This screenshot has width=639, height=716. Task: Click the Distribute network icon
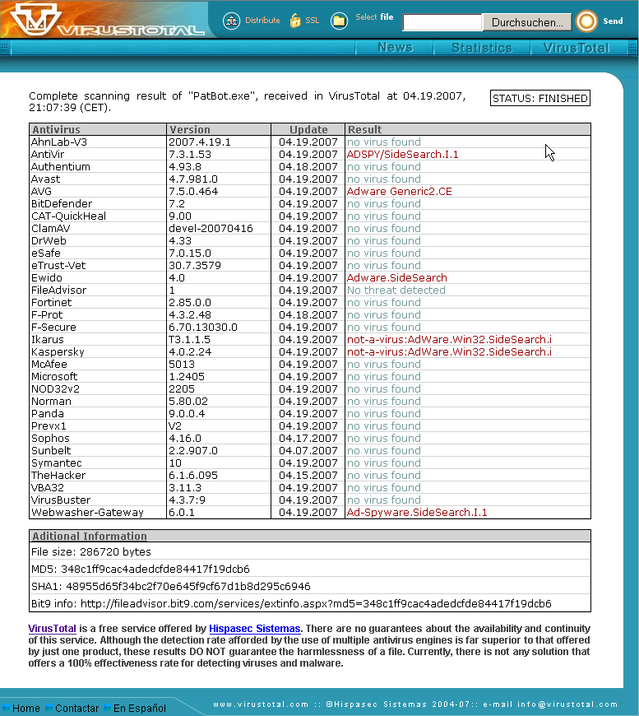pyautogui.click(x=231, y=21)
